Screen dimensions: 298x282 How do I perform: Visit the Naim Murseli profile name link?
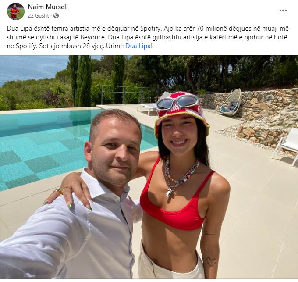[48, 7]
